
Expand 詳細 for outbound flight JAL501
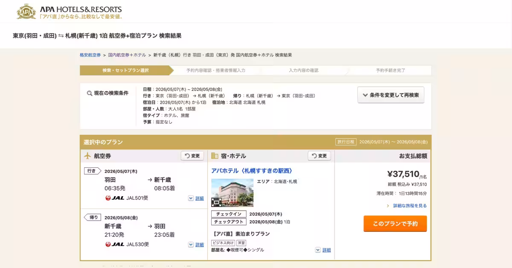[196, 198]
